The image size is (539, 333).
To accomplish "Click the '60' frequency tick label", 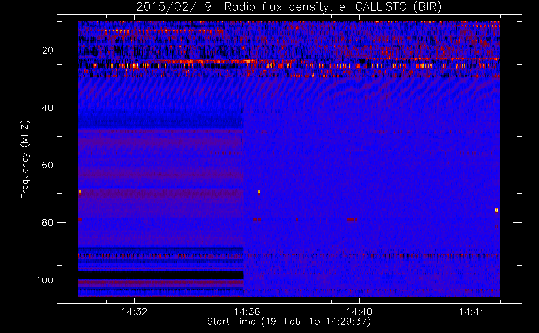I will pyautogui.click(x=48, y=165).
